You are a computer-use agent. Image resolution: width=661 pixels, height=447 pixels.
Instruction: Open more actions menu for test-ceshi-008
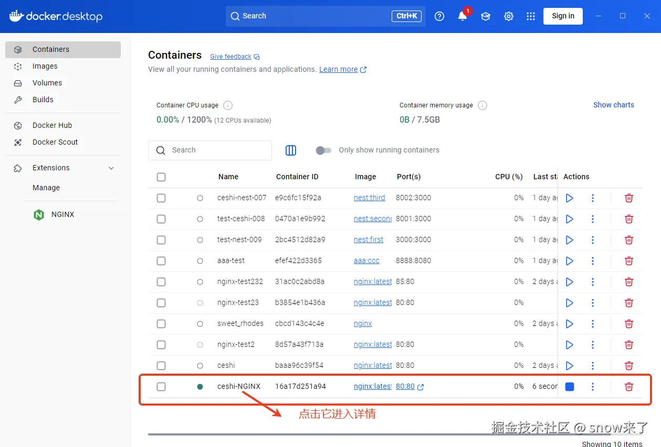(593, 219)
